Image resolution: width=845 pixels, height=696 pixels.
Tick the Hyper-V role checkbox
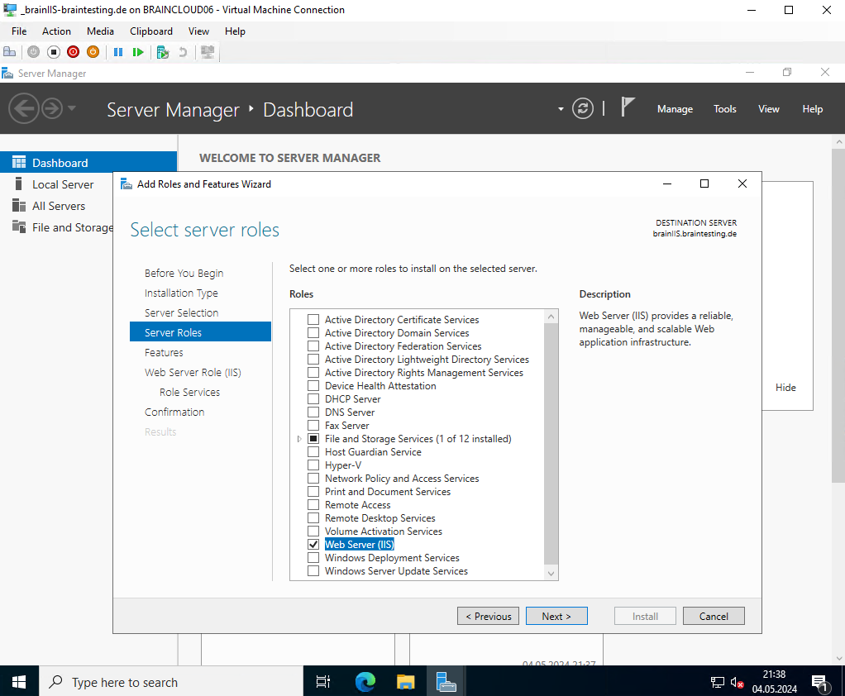[x=313, y=465]
